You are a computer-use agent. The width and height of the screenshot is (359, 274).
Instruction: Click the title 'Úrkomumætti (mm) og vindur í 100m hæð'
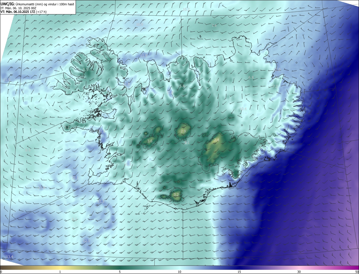(45, 4)
